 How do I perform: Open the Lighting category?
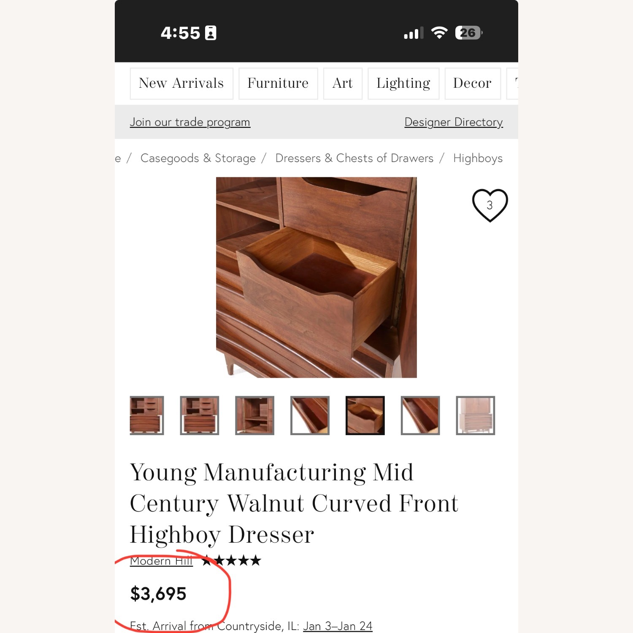(403, 83)
